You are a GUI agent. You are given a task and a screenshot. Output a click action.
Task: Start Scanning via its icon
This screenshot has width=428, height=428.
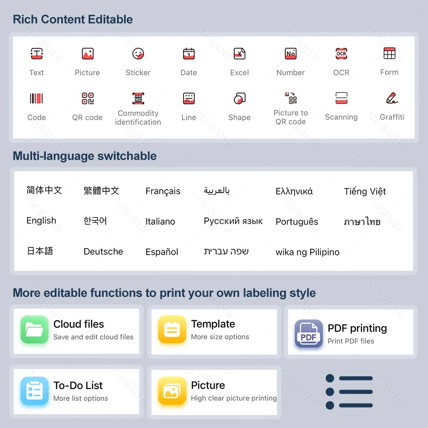click(341, 98)
